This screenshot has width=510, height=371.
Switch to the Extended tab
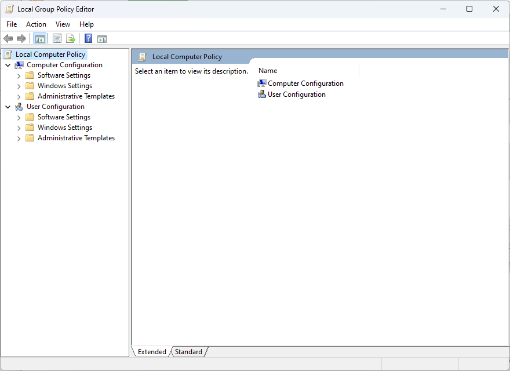pos(152,352)
